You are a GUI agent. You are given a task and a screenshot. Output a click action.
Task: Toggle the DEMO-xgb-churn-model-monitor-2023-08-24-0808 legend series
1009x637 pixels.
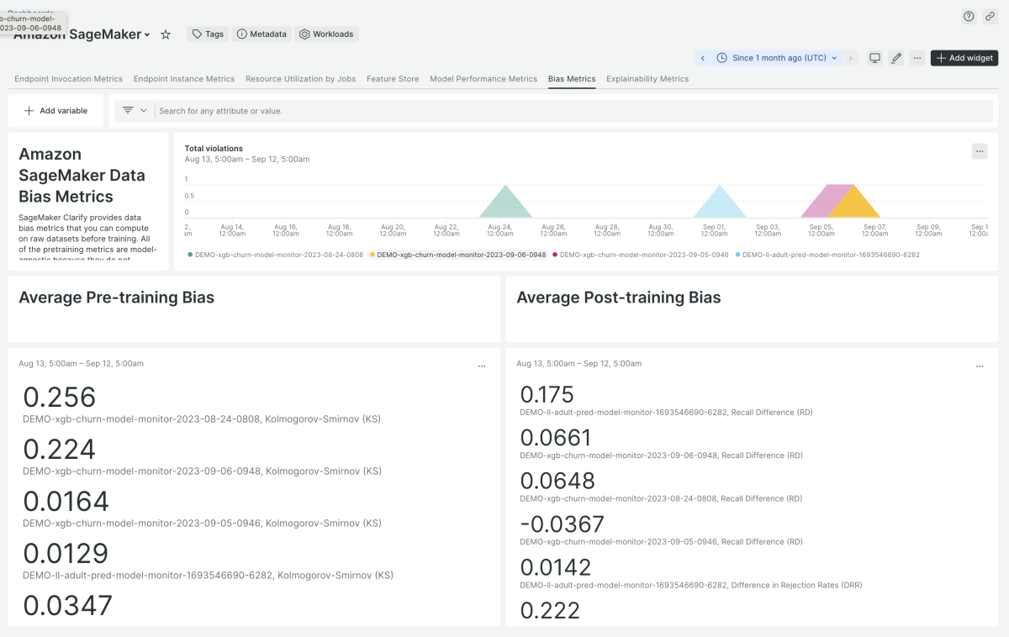click(x=278, y=255)
